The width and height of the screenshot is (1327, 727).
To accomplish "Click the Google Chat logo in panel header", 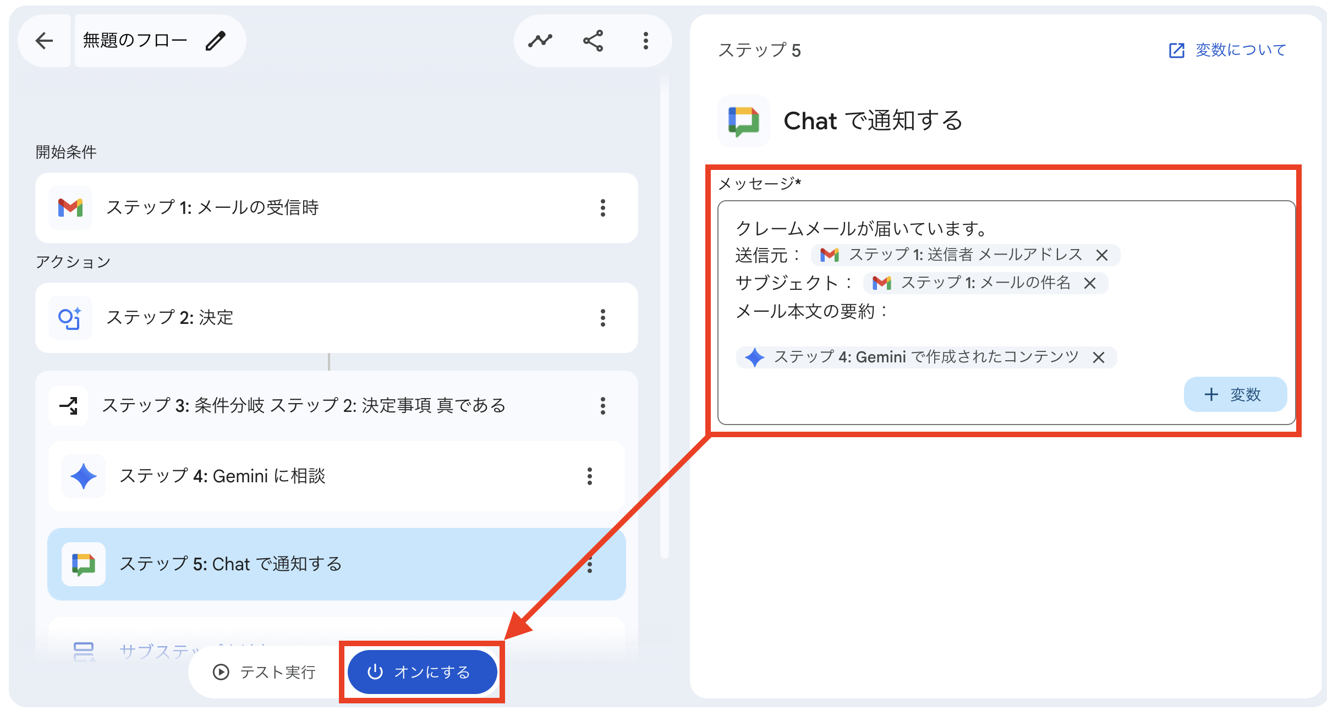I will [x=744, y=121].
